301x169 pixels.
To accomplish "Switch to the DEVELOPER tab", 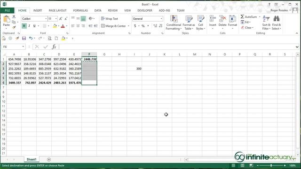I will point(145,10).
